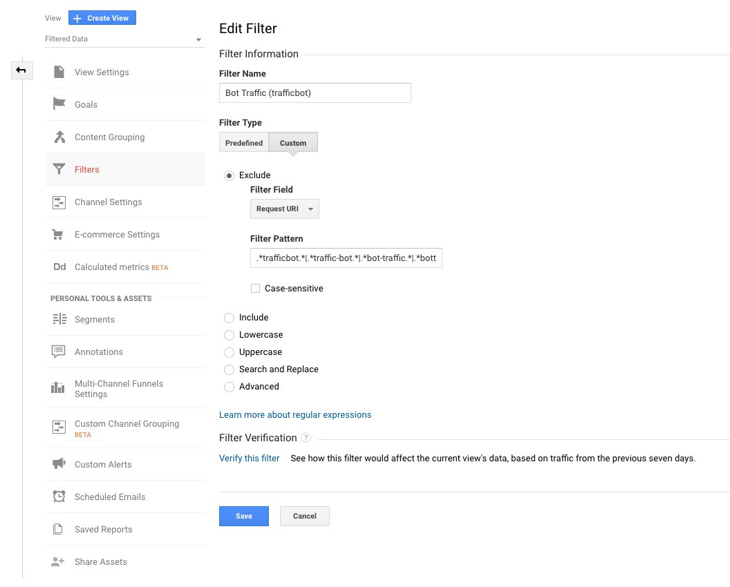Click the Calculated metrics Dd icon

[x=59, y=267]
